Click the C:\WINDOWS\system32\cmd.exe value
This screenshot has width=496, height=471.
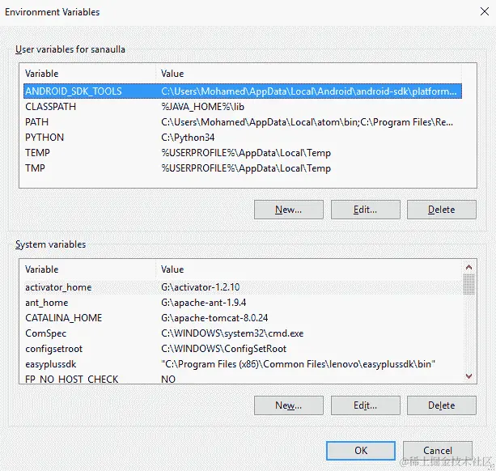(x=232, y=333)
